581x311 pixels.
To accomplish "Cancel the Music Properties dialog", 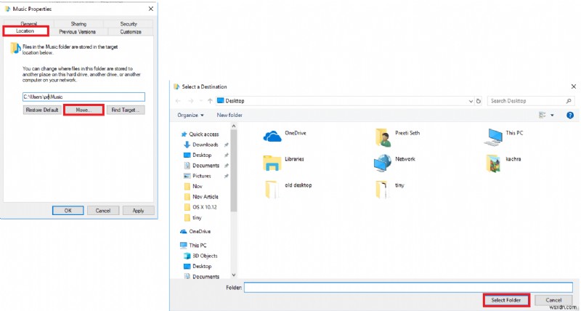I will (103, 211).
